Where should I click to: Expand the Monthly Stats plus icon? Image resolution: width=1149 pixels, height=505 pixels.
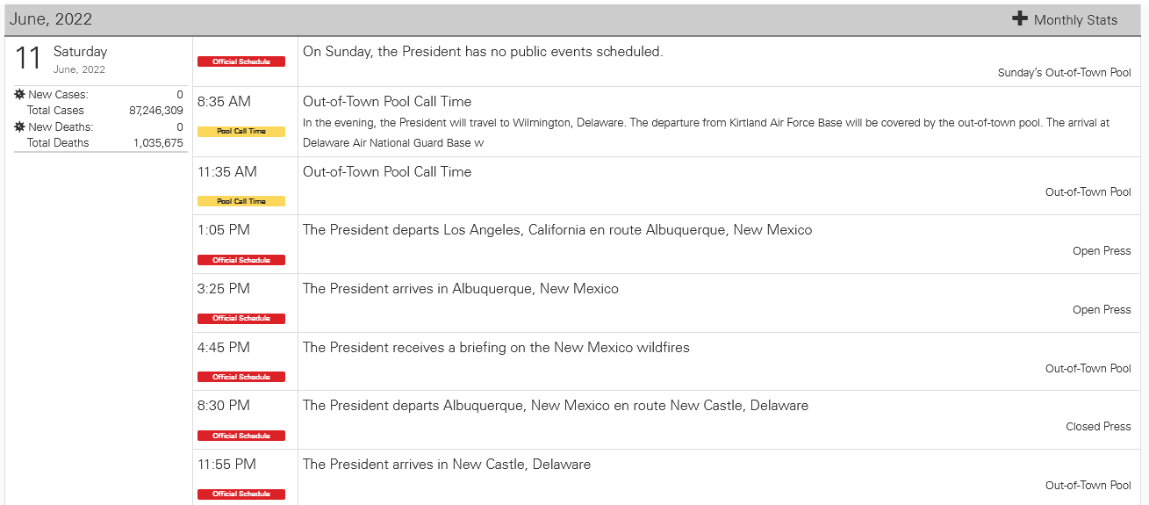click(1020, 18)
